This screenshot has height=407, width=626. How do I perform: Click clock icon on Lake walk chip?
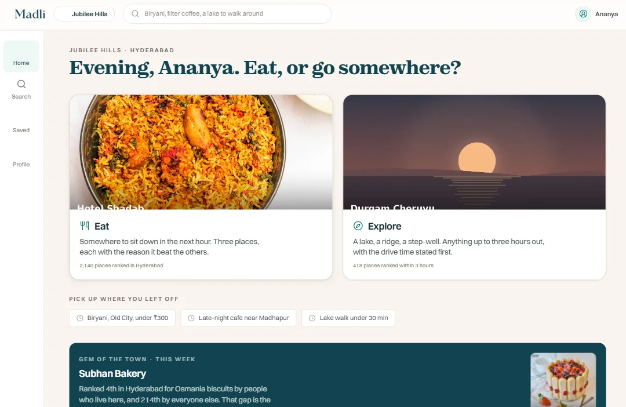coord(312,318)
